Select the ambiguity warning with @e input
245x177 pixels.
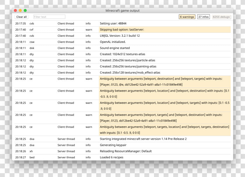point(165,82)
